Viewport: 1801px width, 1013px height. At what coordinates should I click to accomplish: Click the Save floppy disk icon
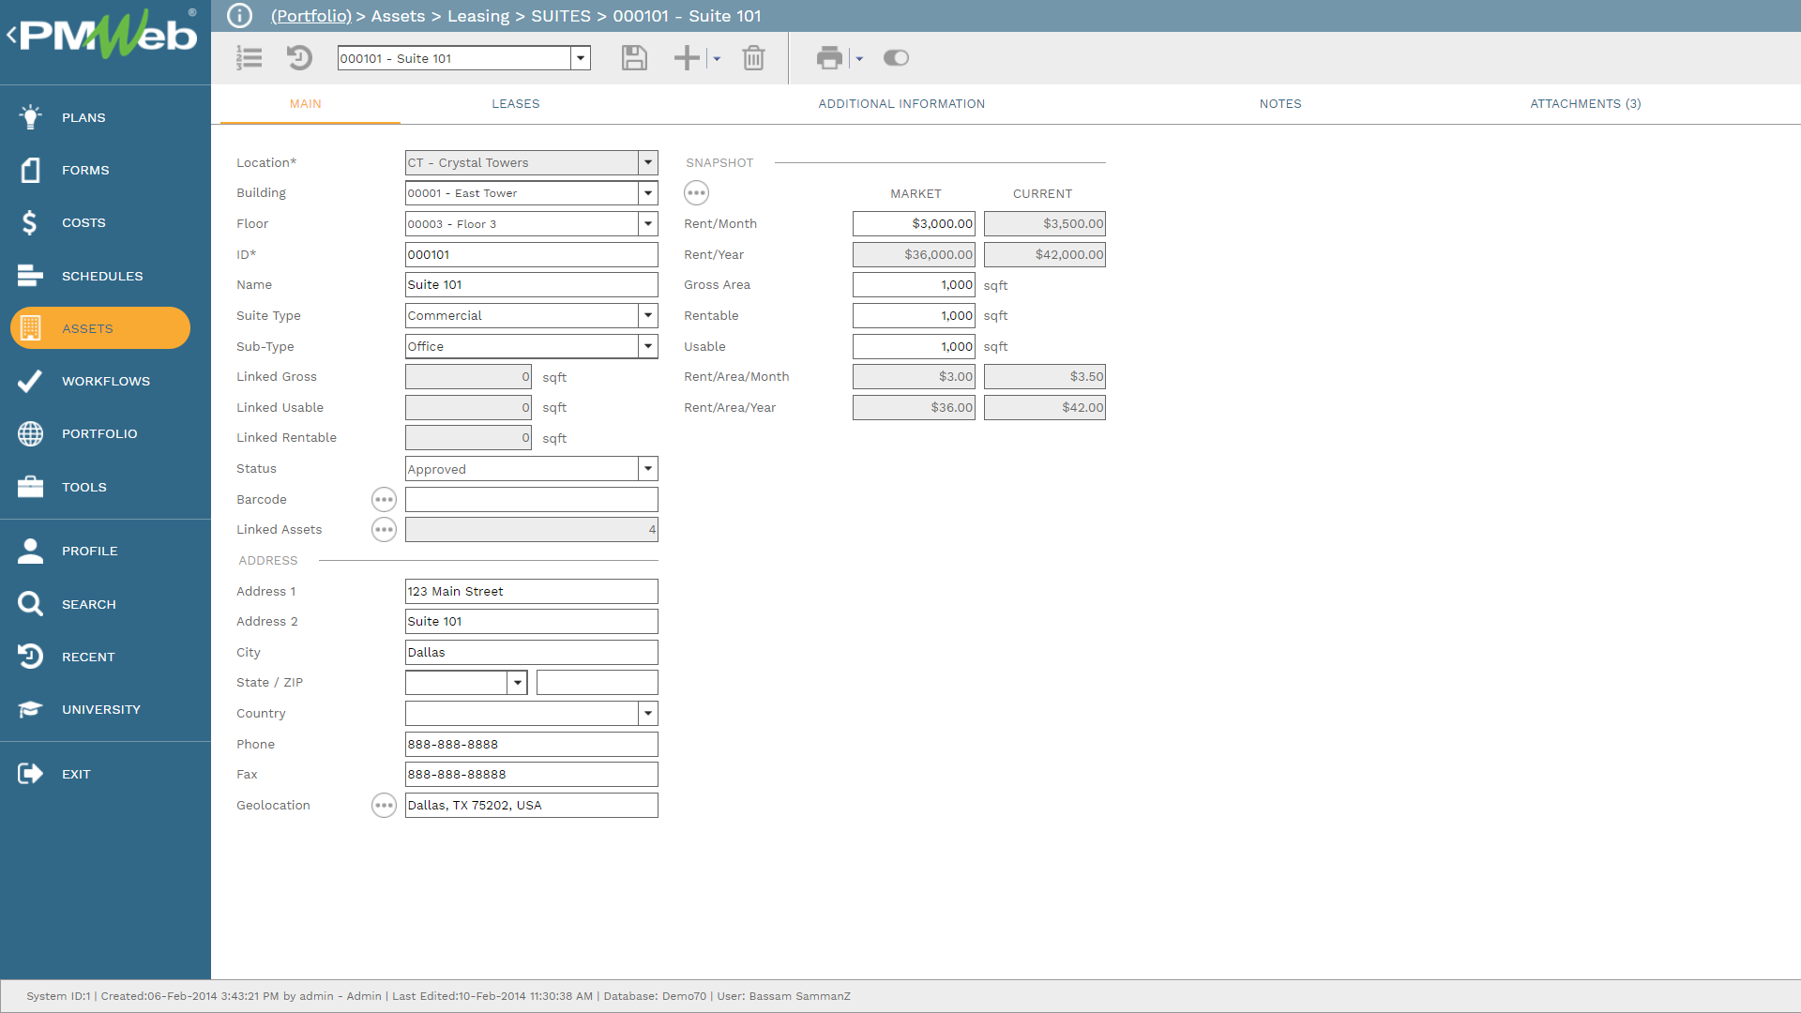click(x=634, y=58)
